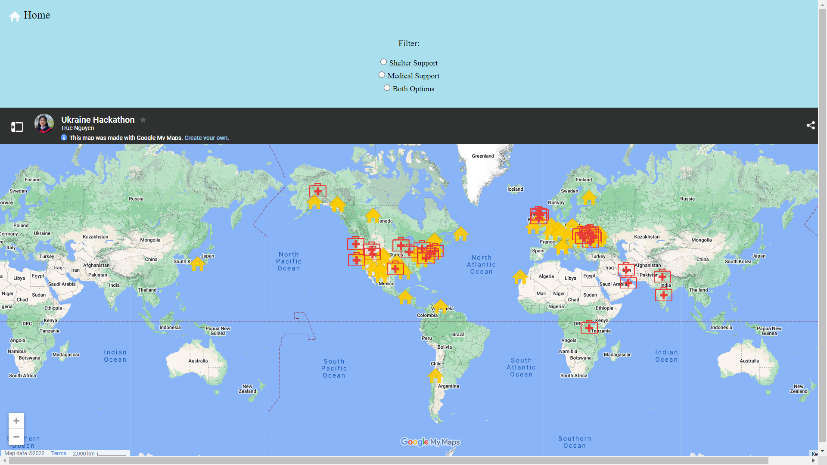
Task: Zoom out with the minus button
Action: [16, 437]
